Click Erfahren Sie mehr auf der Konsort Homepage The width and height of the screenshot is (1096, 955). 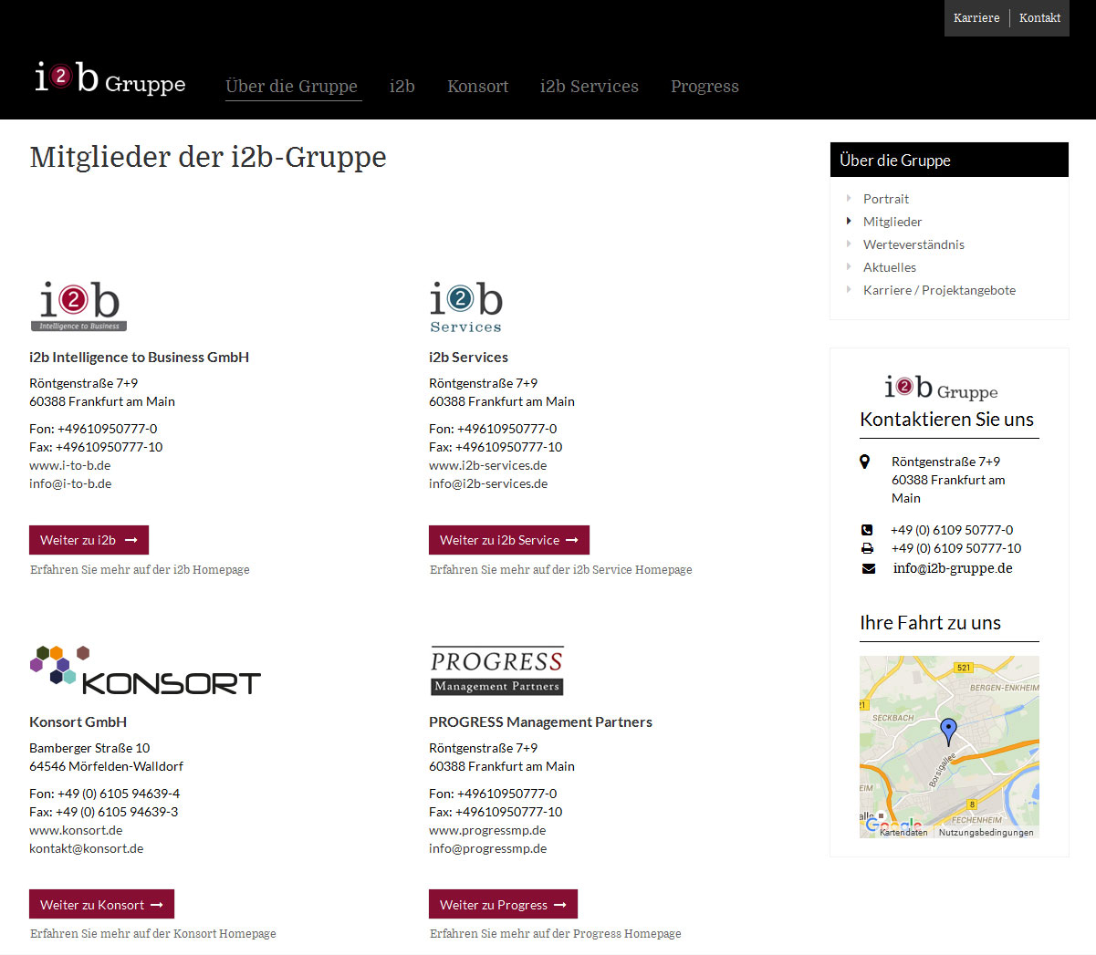pos(153,934)
